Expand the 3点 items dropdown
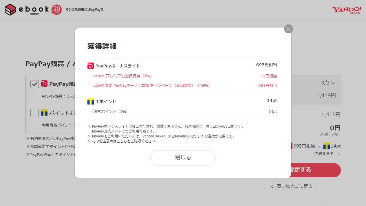The height and width of the screenshot is (206, 366). click(x=328, y=83)
